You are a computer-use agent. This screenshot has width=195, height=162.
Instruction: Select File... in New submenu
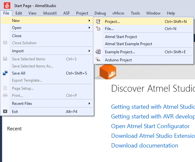tap(143, 29)
